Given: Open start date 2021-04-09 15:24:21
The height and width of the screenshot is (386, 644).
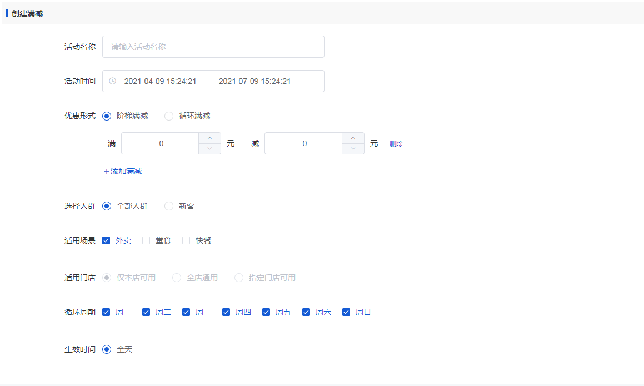Looking at the screenshot, I should pyautogui.click(x=160, y=81).
